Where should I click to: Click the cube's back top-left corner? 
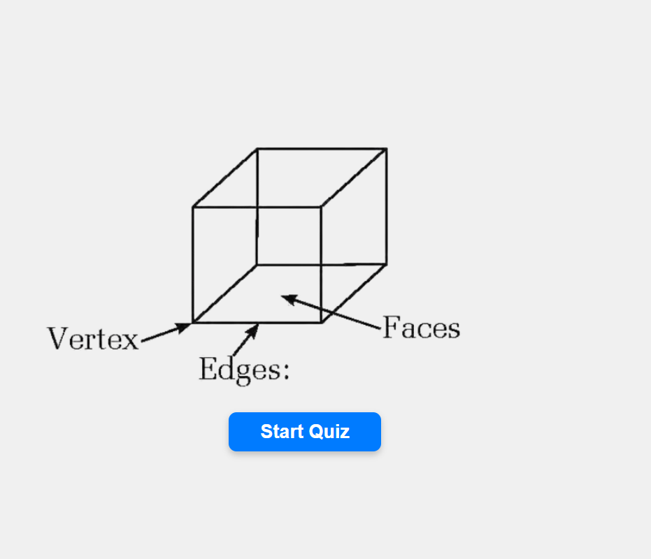pos(257,149)
